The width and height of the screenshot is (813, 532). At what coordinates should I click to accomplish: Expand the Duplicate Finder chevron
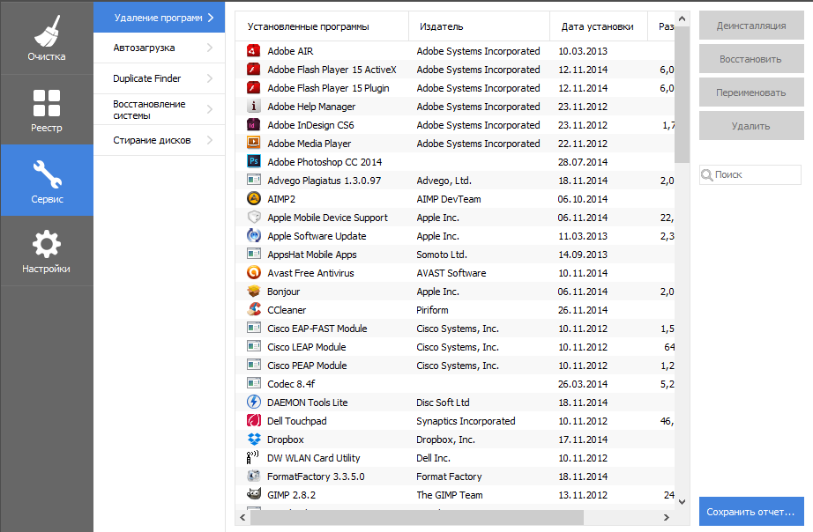click(x=210, y=78)
